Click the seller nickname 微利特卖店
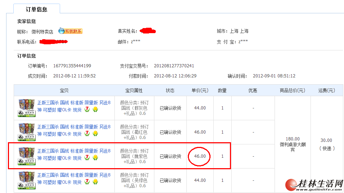Screen dimensions: 344x193 [x=42, y=32]
